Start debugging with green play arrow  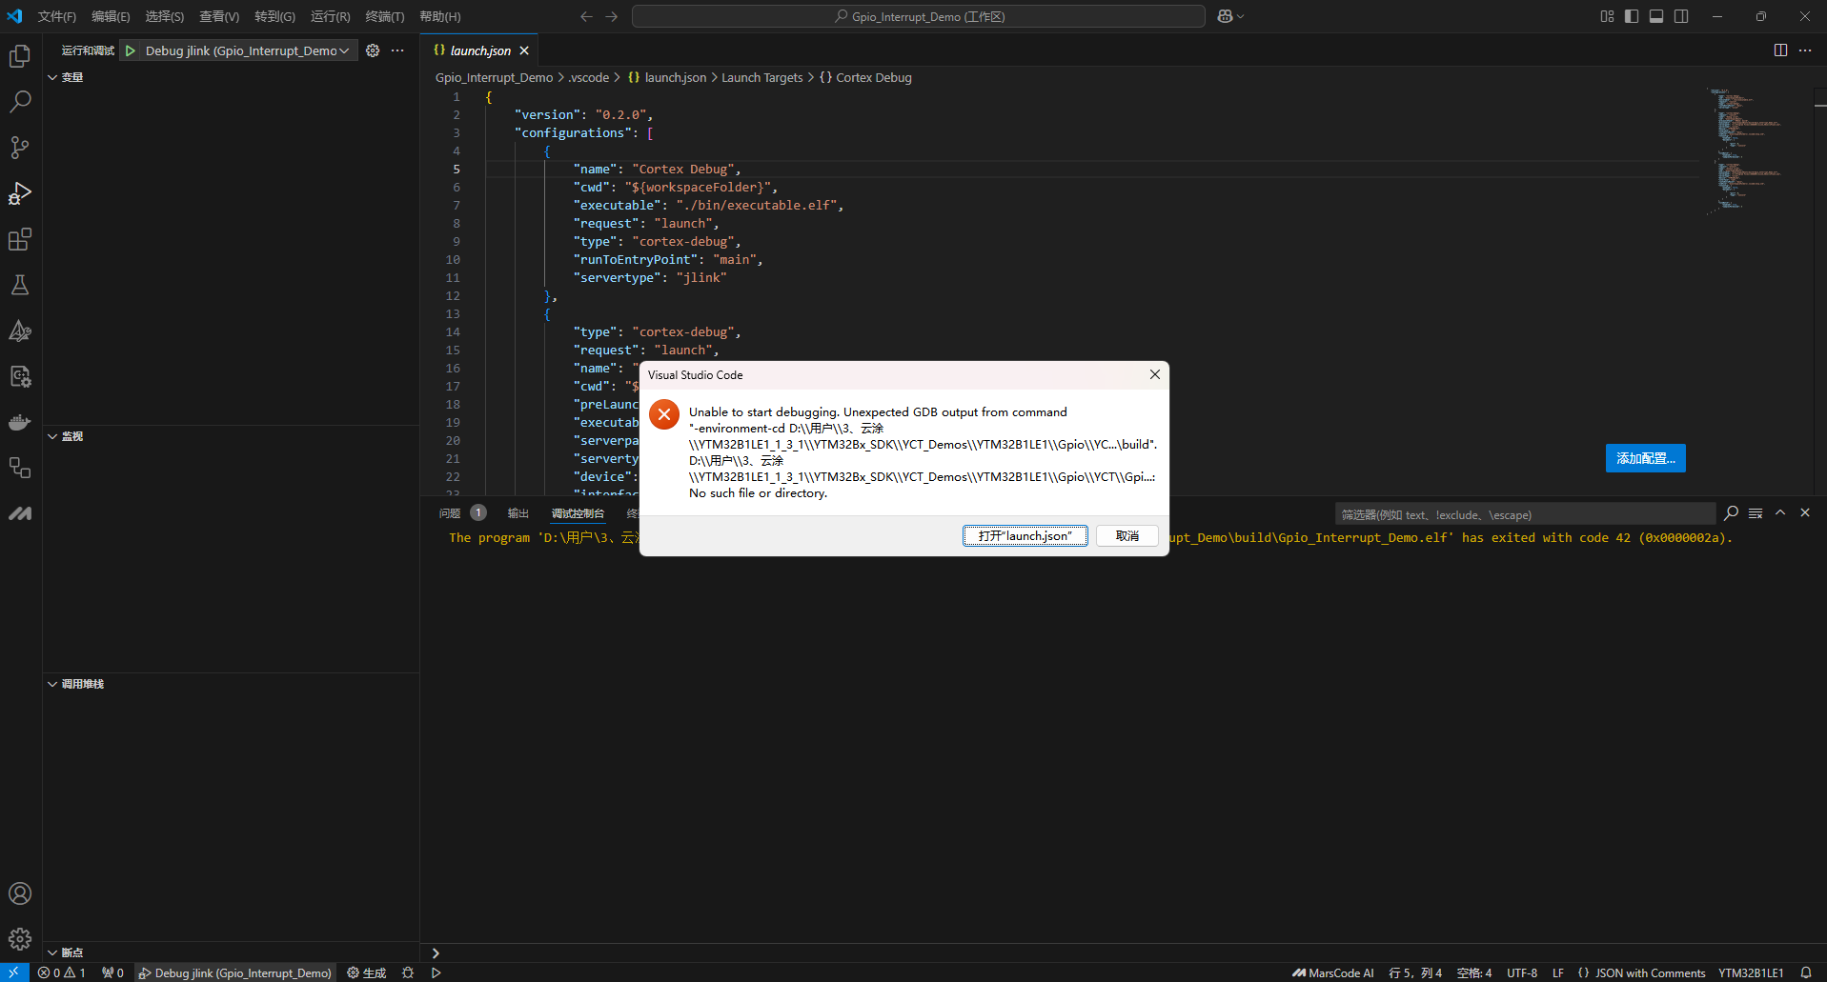[x=131, y=50]
